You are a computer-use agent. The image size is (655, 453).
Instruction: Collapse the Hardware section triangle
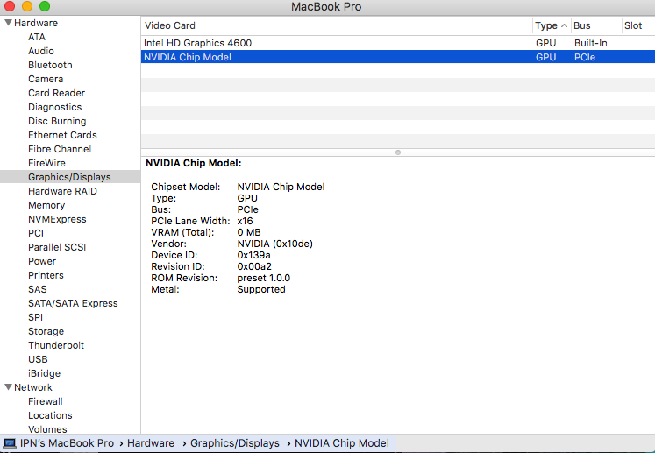click(x=8, y=23)
